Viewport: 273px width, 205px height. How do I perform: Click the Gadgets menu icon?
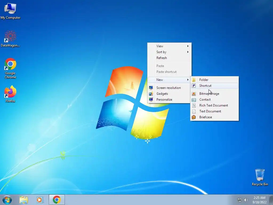point(151,94)
